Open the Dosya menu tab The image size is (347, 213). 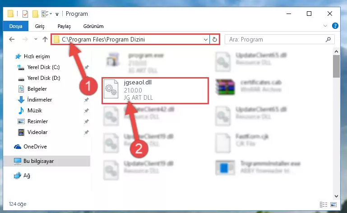click(16, 26)
